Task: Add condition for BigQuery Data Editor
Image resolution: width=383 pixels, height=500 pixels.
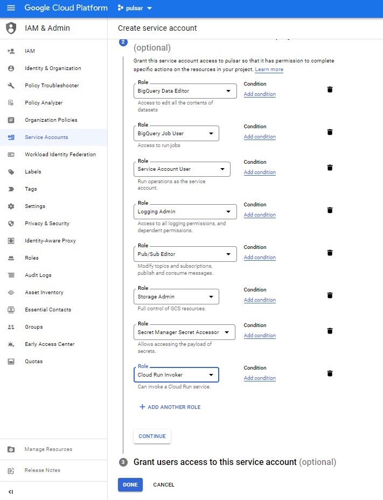Action: (260, 94)
